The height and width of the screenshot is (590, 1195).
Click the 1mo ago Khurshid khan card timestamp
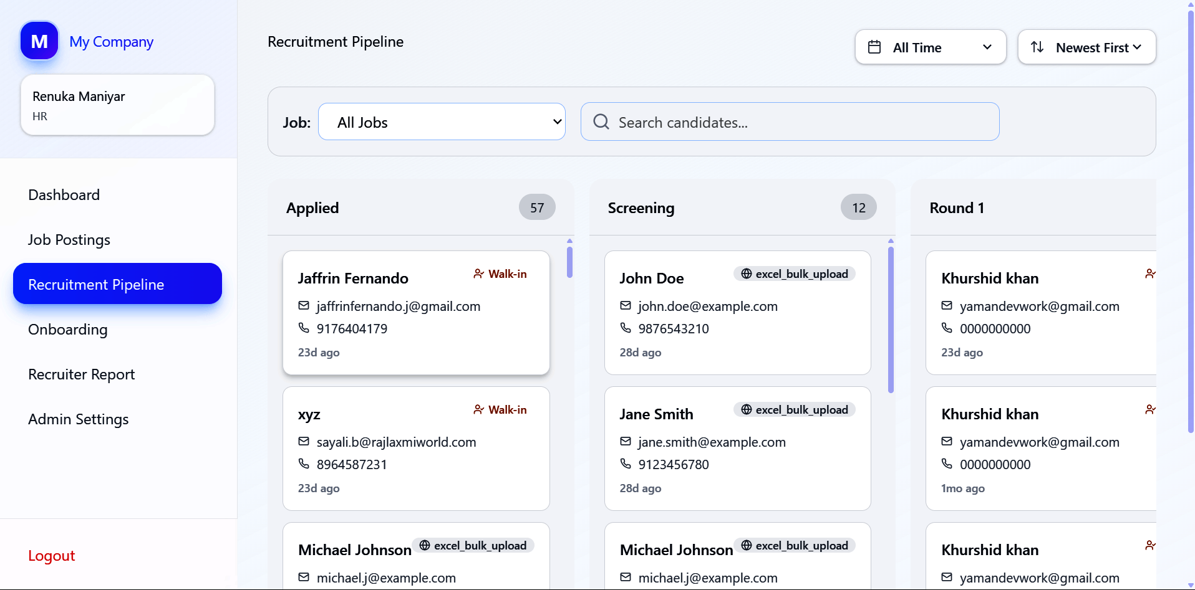point(963,488)
